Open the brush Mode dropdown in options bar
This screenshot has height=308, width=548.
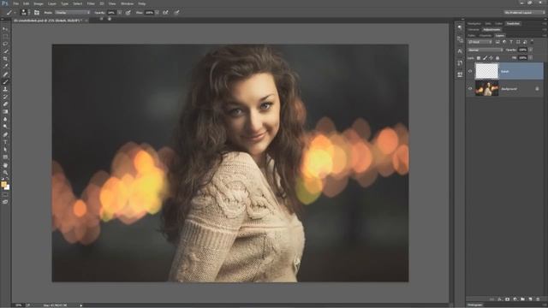pyautogui.click(x=72, y=13)
